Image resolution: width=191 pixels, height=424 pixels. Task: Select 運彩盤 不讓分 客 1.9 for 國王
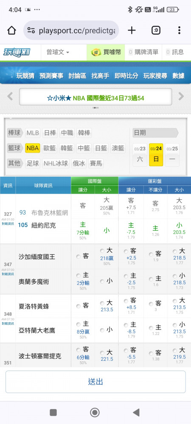151,254
